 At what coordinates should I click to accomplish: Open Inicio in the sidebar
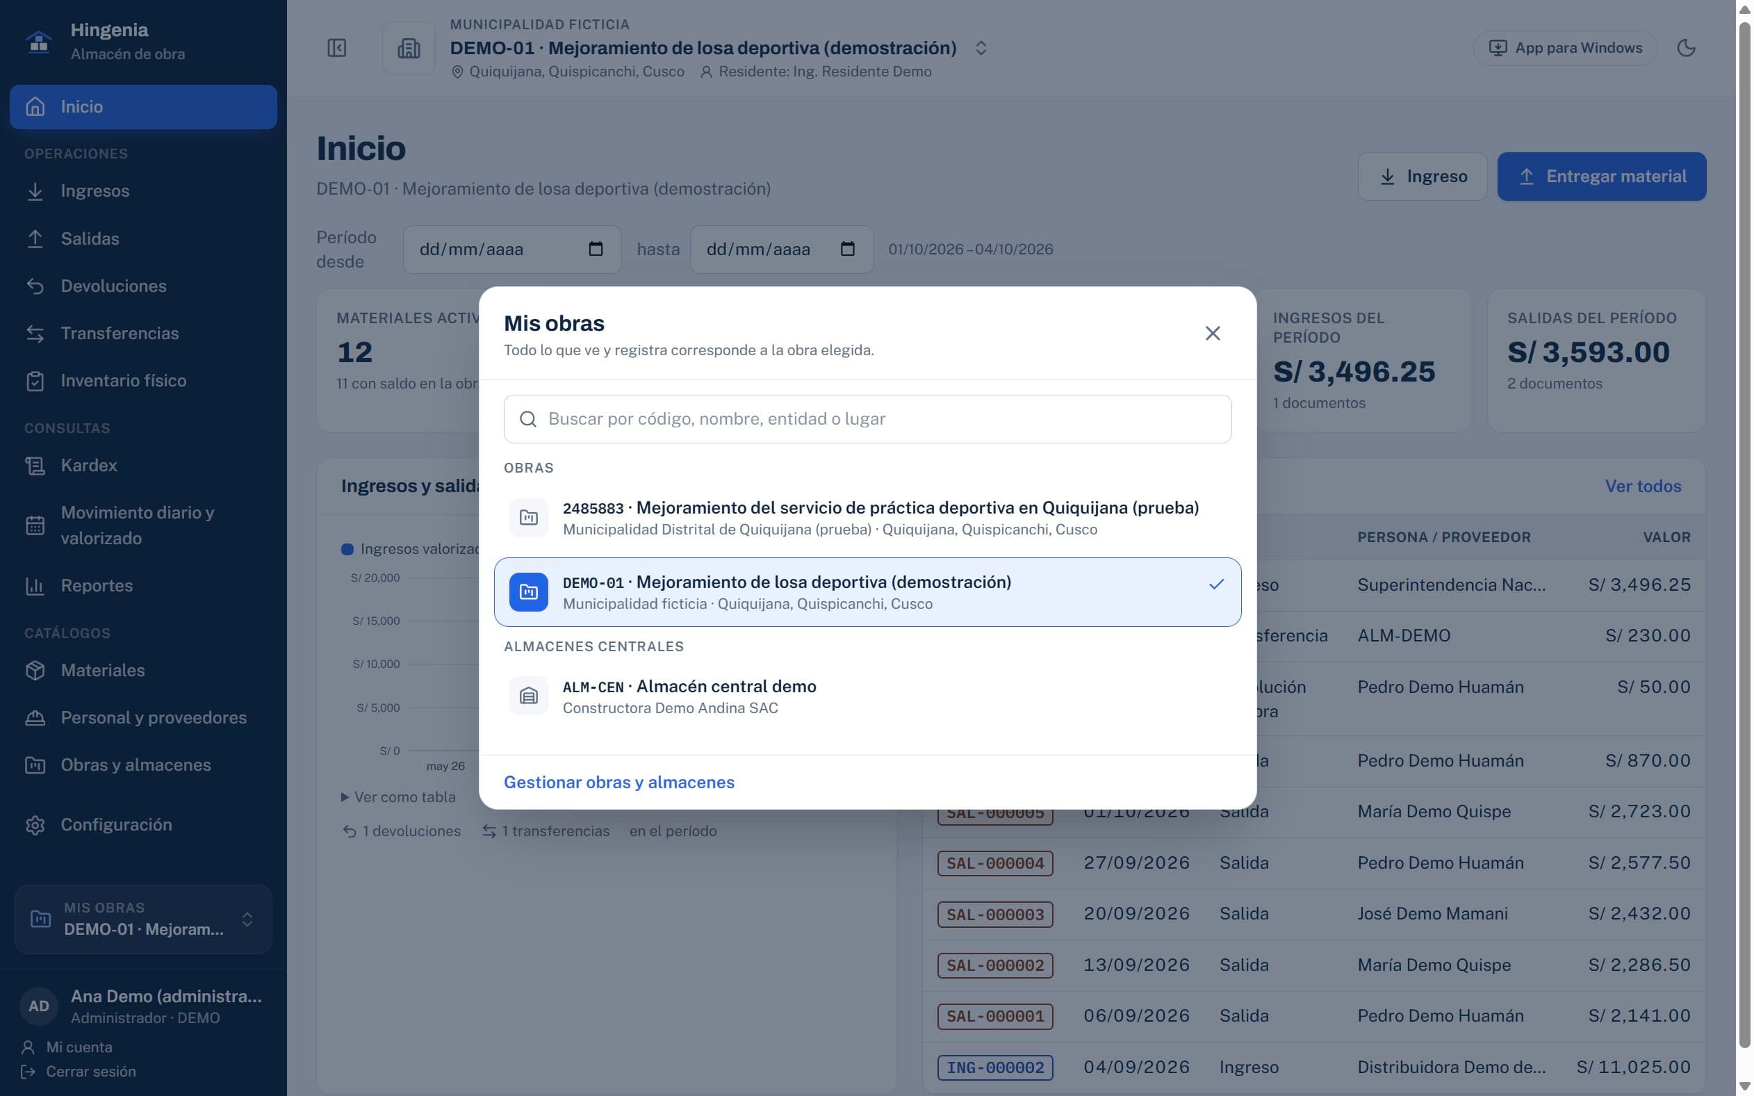[x=144, y=106]
